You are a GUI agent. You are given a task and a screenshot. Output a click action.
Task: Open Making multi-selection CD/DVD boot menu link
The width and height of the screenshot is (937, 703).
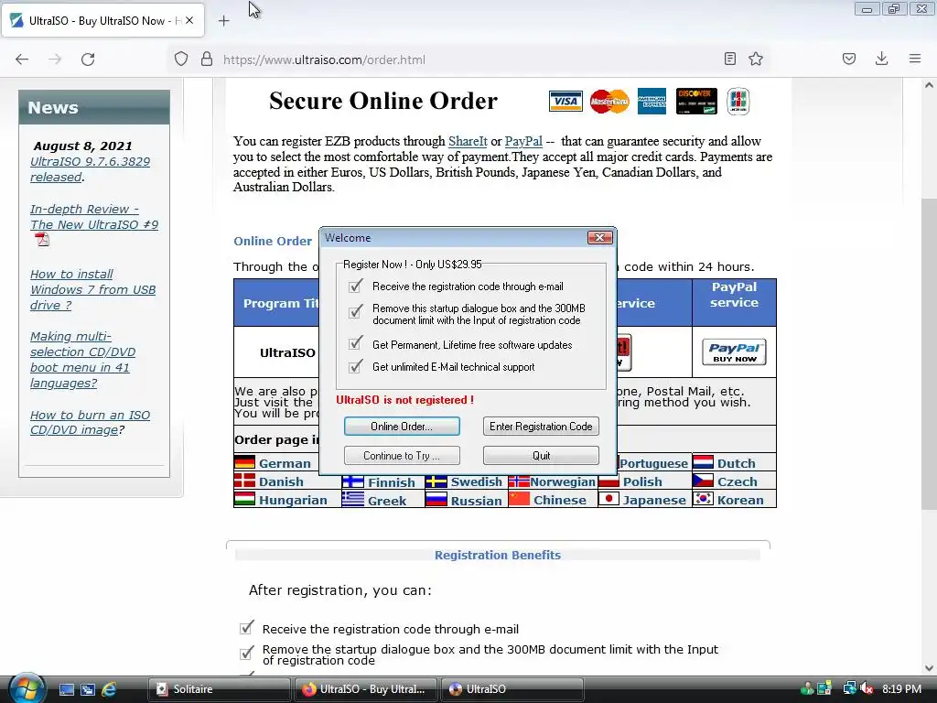[x=82, y=360]
